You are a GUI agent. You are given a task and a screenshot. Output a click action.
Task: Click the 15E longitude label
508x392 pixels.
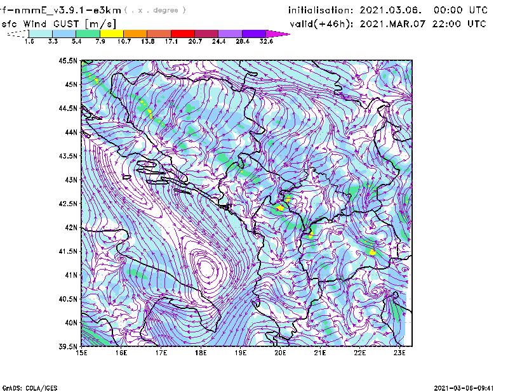tap(81, 353)
